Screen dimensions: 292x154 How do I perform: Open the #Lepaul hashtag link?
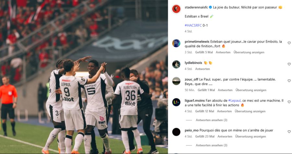[234, 101]
